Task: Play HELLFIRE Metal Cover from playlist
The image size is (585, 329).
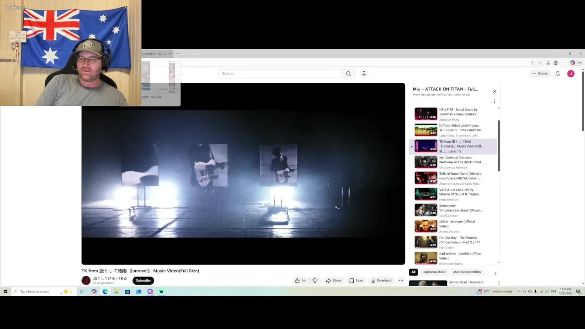Action: tap(452, 114)
